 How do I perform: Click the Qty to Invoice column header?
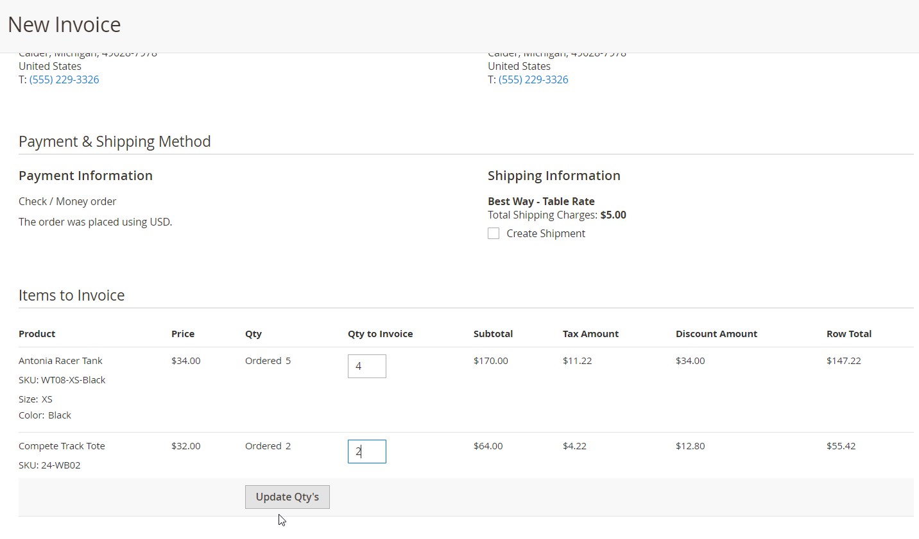coord(380,333)
